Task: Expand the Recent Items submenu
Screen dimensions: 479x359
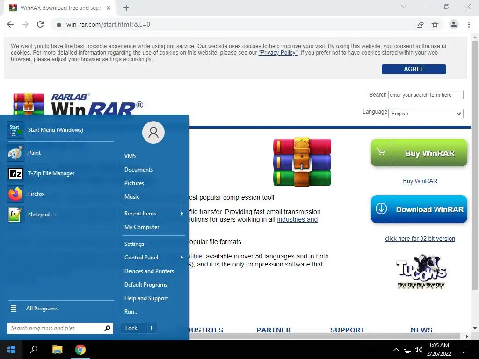Action: [x=153, y=214]
